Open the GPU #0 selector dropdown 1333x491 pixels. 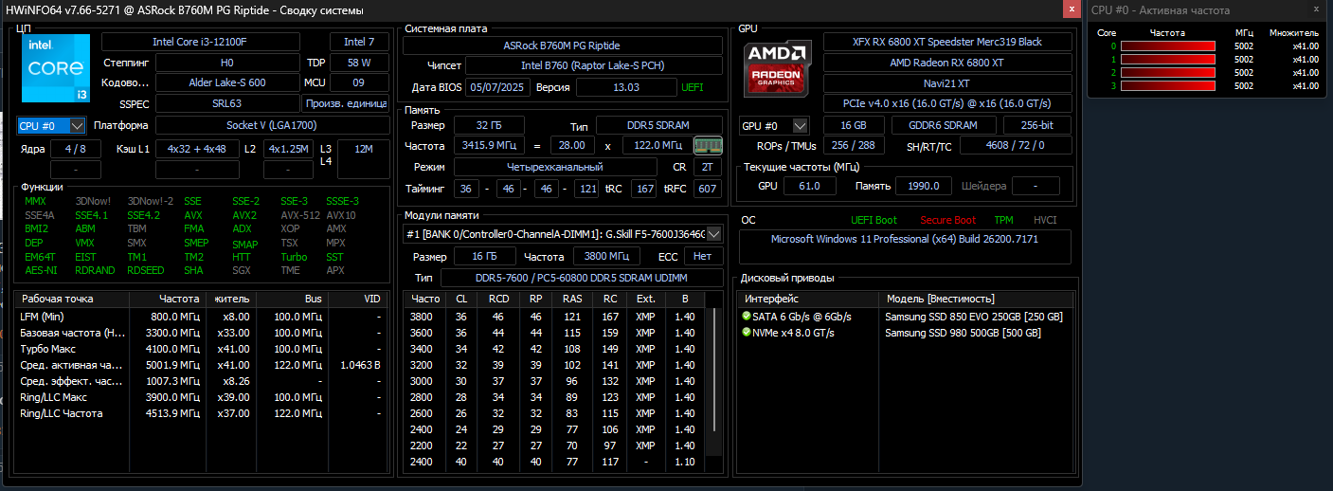tap(774, 126)
